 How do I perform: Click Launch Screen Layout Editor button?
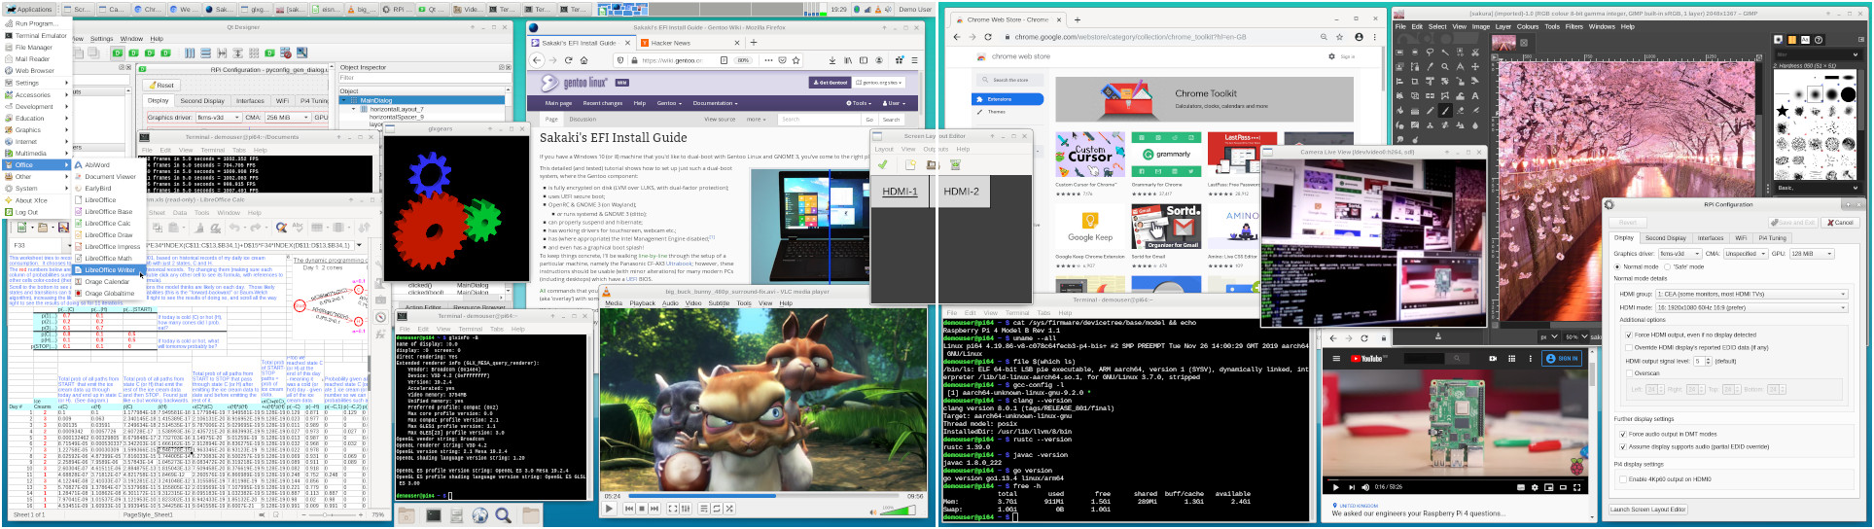pos(1648,509)
